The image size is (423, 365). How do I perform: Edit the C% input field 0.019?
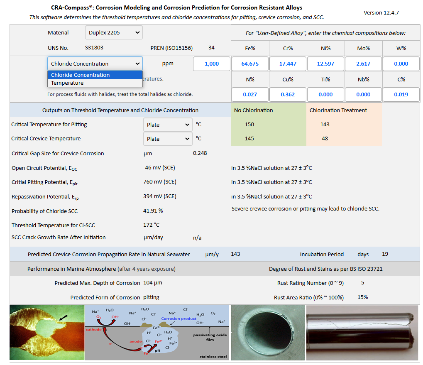401,95
